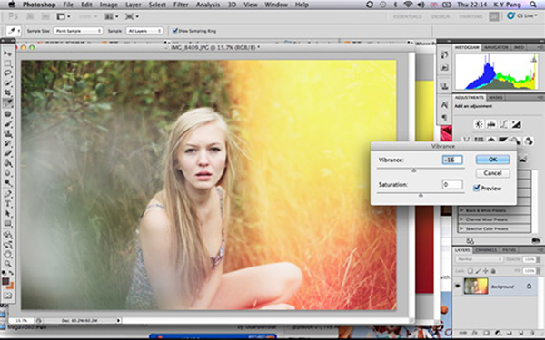Hide the Background layer
The height and width of the screenshot is (340, 545).
(x=458, y=286)
